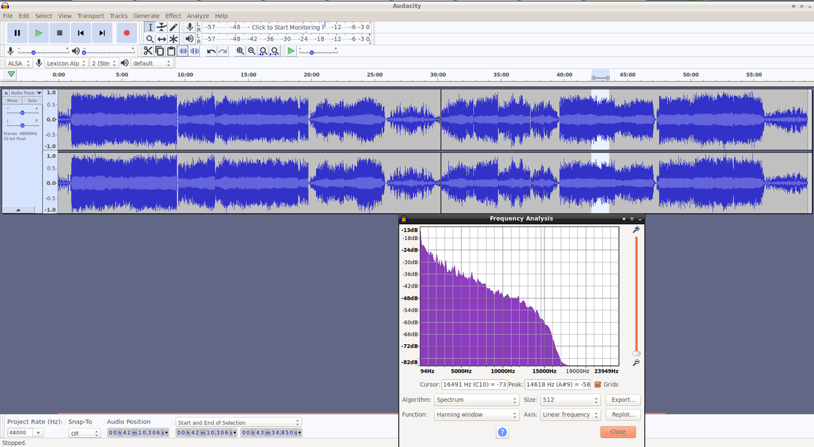Image resolution: width=814 pixels, height=447 pixels.
Task: Click the playback volume slider
Action: [x=108, y=51]
